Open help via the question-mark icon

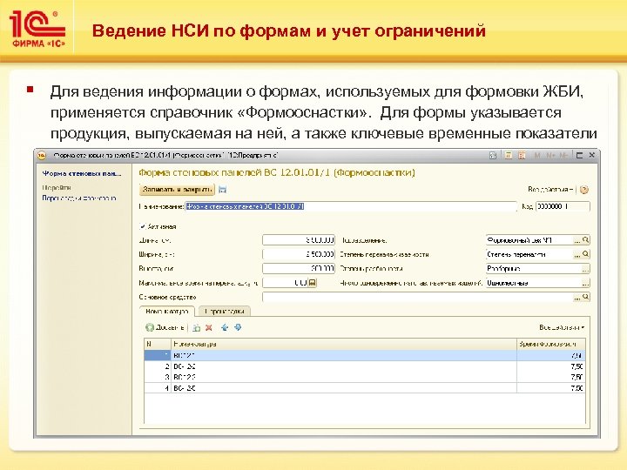click(x=583, y=190)
